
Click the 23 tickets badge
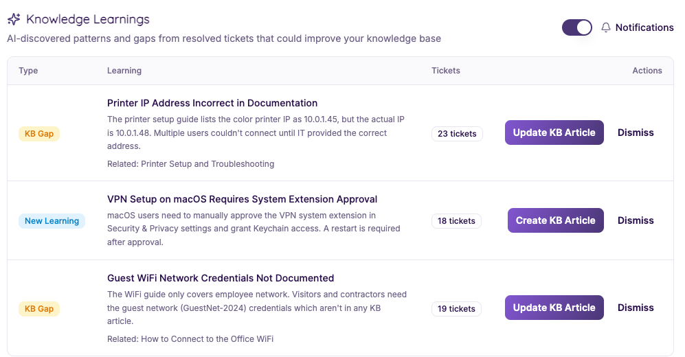(457, 134)
